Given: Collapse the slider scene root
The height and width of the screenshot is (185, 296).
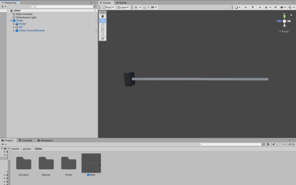Looking at the screenshot, I should point(8,11).
